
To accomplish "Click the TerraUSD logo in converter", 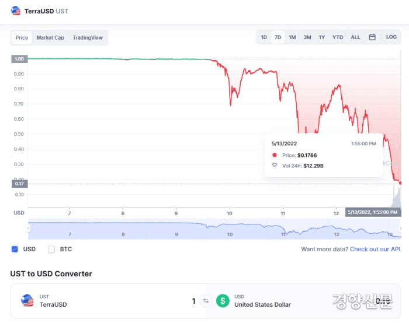I will (x=27, y=301).
